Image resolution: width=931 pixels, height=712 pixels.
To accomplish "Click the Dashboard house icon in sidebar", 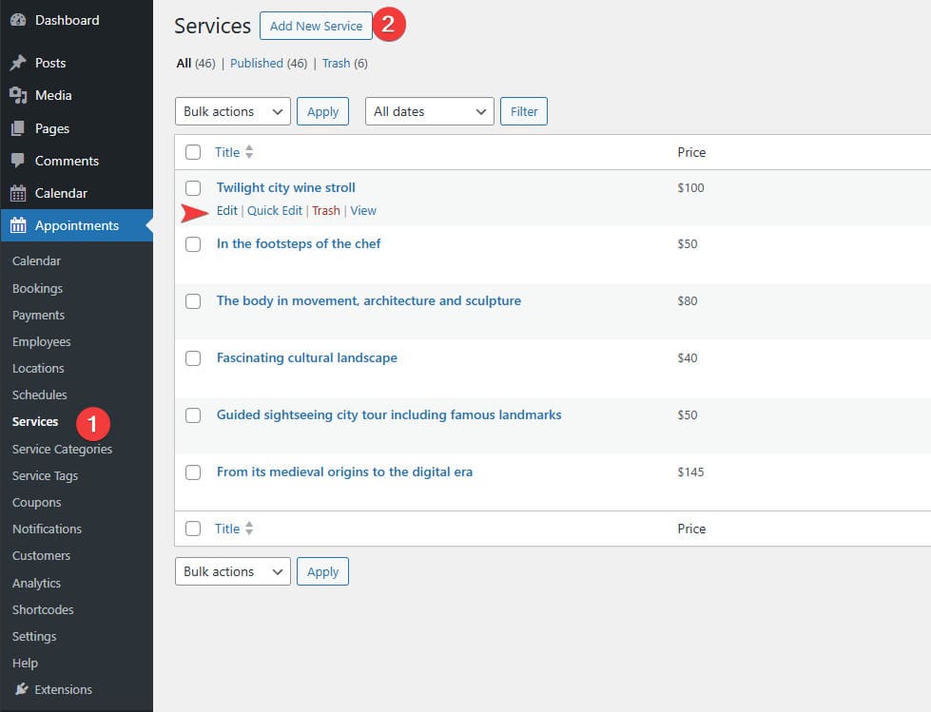I will click(21, 19).
